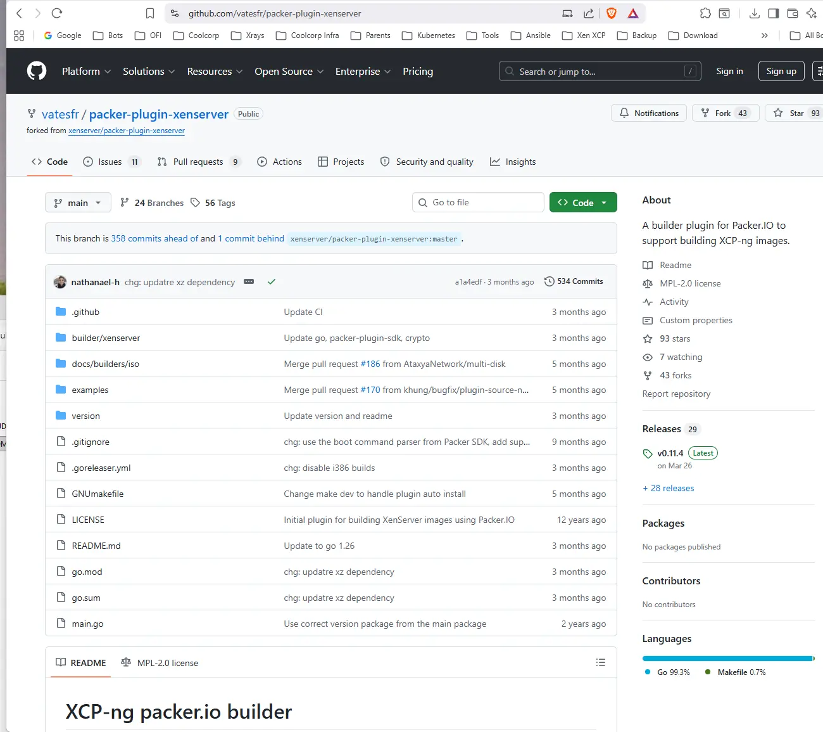The image size is (823, 732).
Task: Open the Kubernetes bookmark folder
Action: [x=428, y=35]
